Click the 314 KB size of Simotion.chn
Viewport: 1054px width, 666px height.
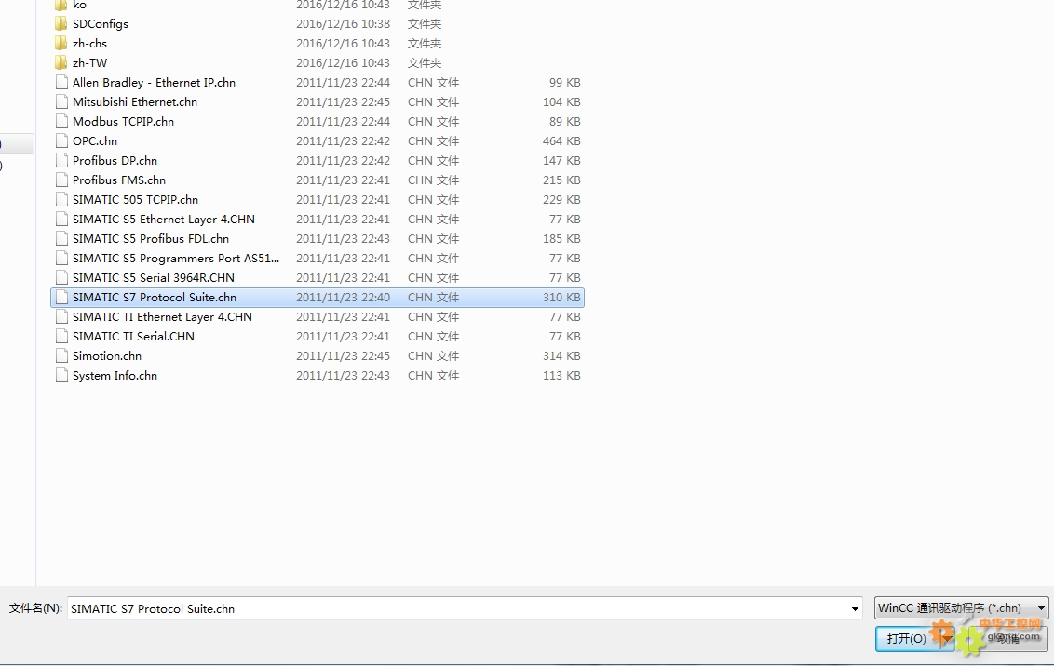561,356
